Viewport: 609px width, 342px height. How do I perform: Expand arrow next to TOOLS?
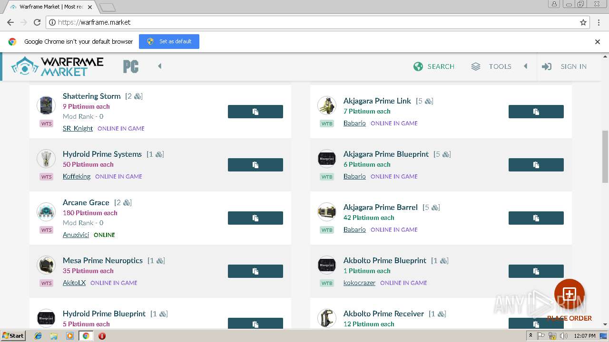pos(526,66)
